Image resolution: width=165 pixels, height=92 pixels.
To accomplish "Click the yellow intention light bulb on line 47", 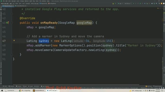I will point(14,40).
